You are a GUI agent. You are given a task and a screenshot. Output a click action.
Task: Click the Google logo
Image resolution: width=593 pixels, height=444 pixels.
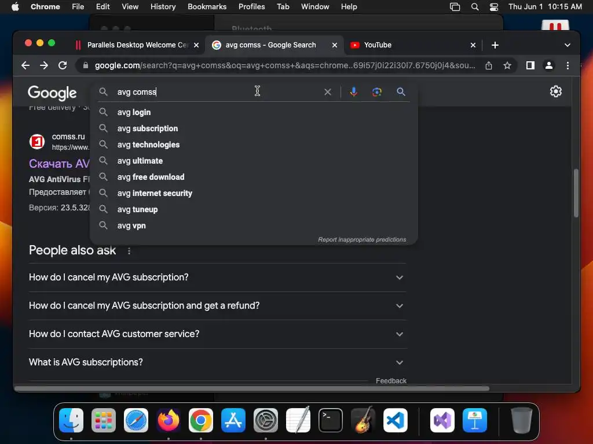tap(52, 93)
